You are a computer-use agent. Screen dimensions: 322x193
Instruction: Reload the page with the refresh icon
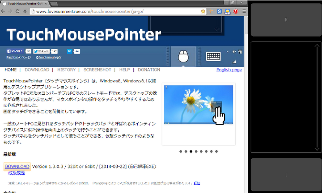[x=18, y=11]
